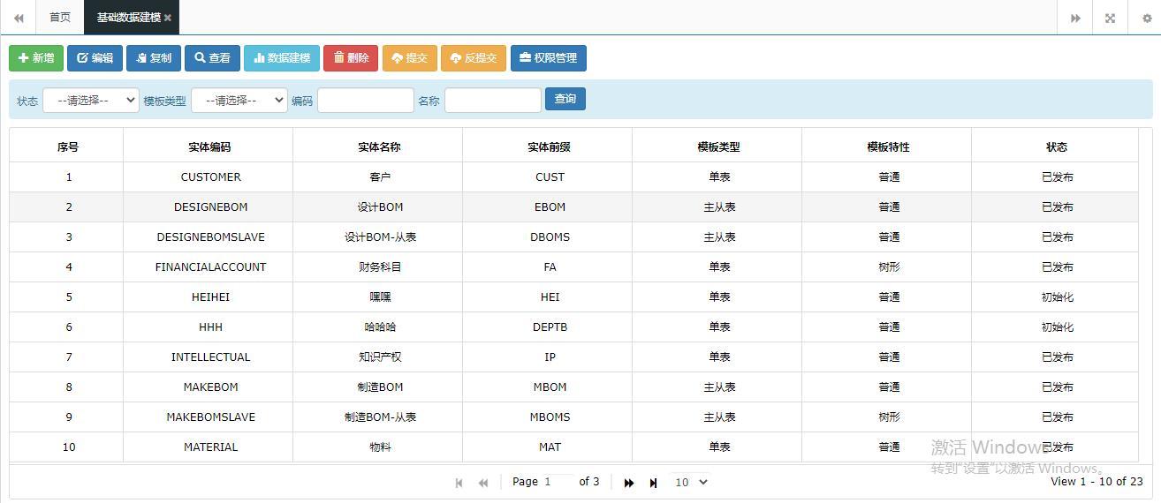Jump to the last page of the table
Viewport: 1161px width, 503px height.
pos(654,483)
